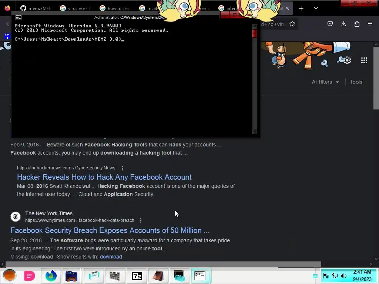Open the Google search Tools button
Image resolution: width=379 pixels, height=284 pixels.
pyautogui.click(x=356, y=82)
